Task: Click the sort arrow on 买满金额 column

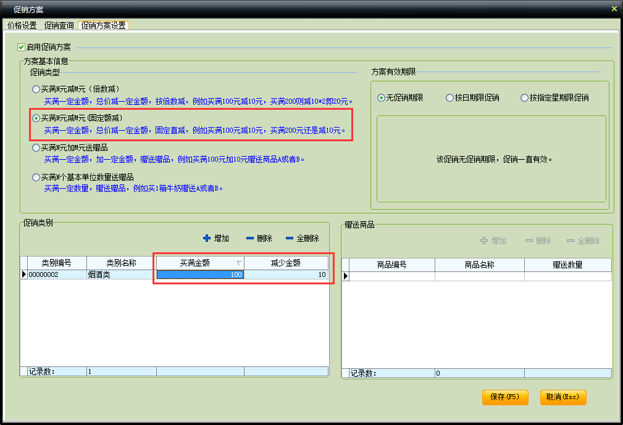Action: pyautogui.click(x=239, y=263)
